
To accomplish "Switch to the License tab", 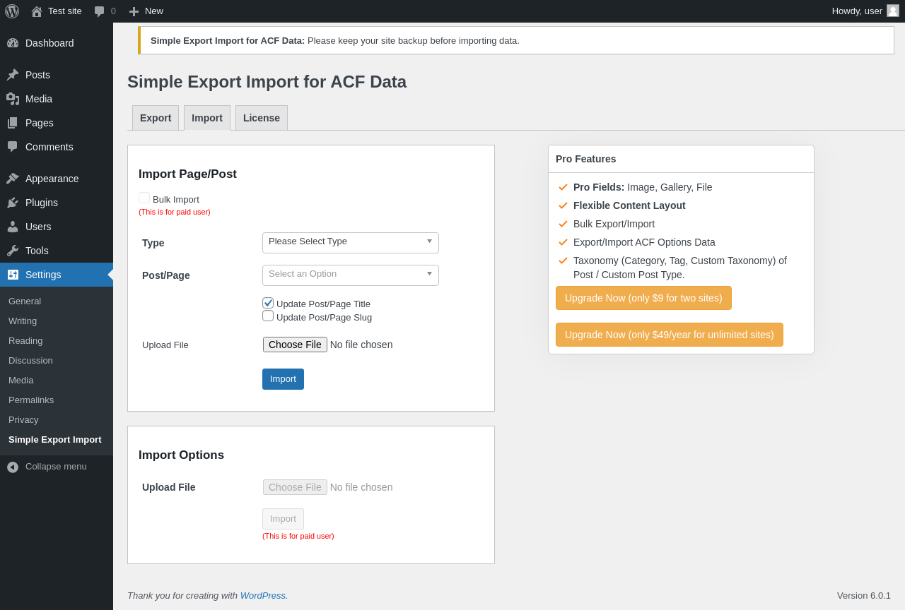I will (x=262, y=118).
